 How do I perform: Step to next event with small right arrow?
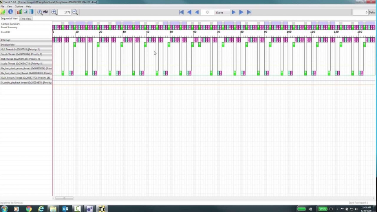click(233, 12)
